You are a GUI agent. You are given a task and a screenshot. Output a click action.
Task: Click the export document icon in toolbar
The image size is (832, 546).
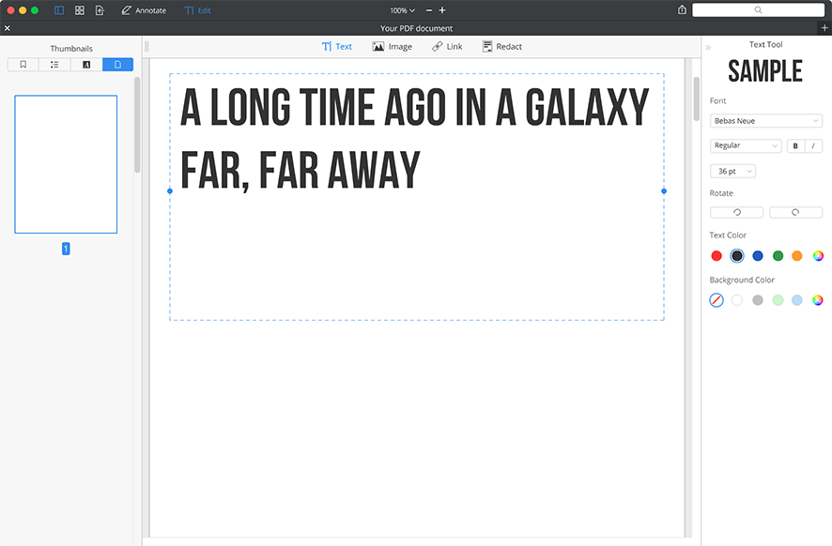(x=100, y=10)
